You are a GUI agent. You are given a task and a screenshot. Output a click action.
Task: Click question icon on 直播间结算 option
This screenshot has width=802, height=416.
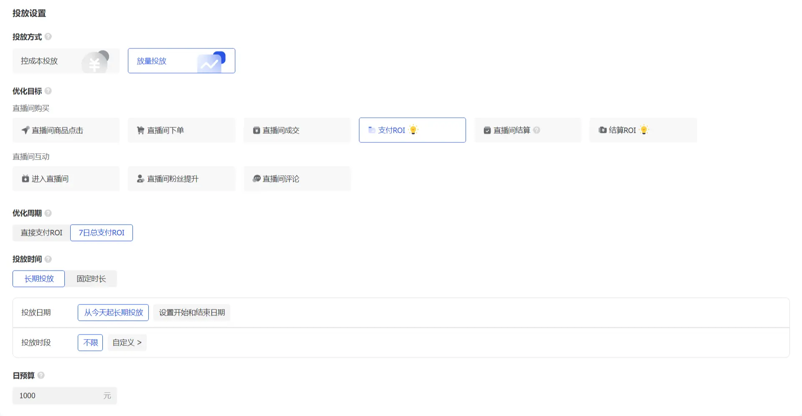(537, 130)
